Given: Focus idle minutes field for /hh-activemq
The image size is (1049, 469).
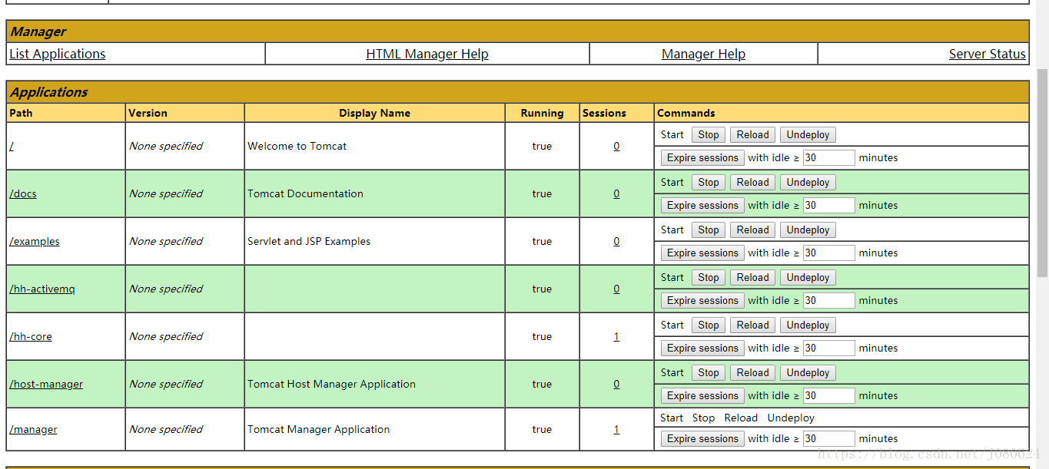Looking at the screenshot, I should click(828, 301).
